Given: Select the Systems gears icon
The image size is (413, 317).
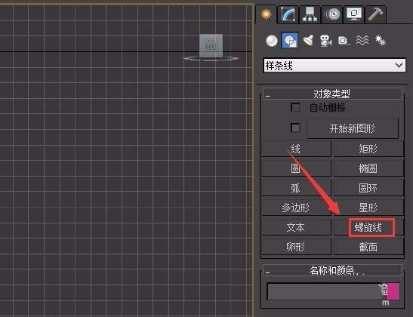Looking at the screenshot, I should 381,41.
